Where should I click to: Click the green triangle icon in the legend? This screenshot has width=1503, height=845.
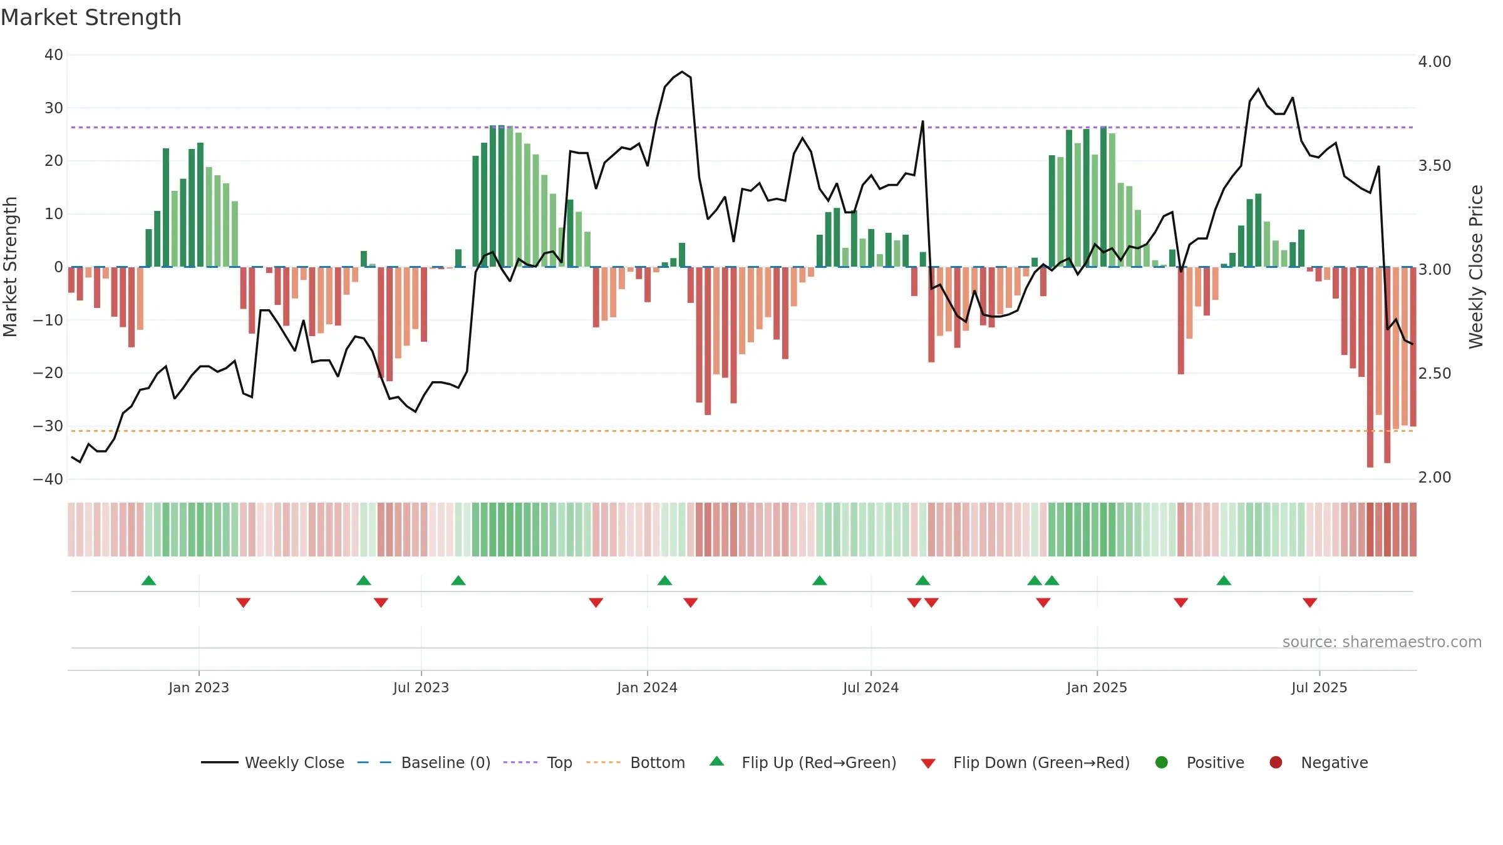[x=717, y=761]
